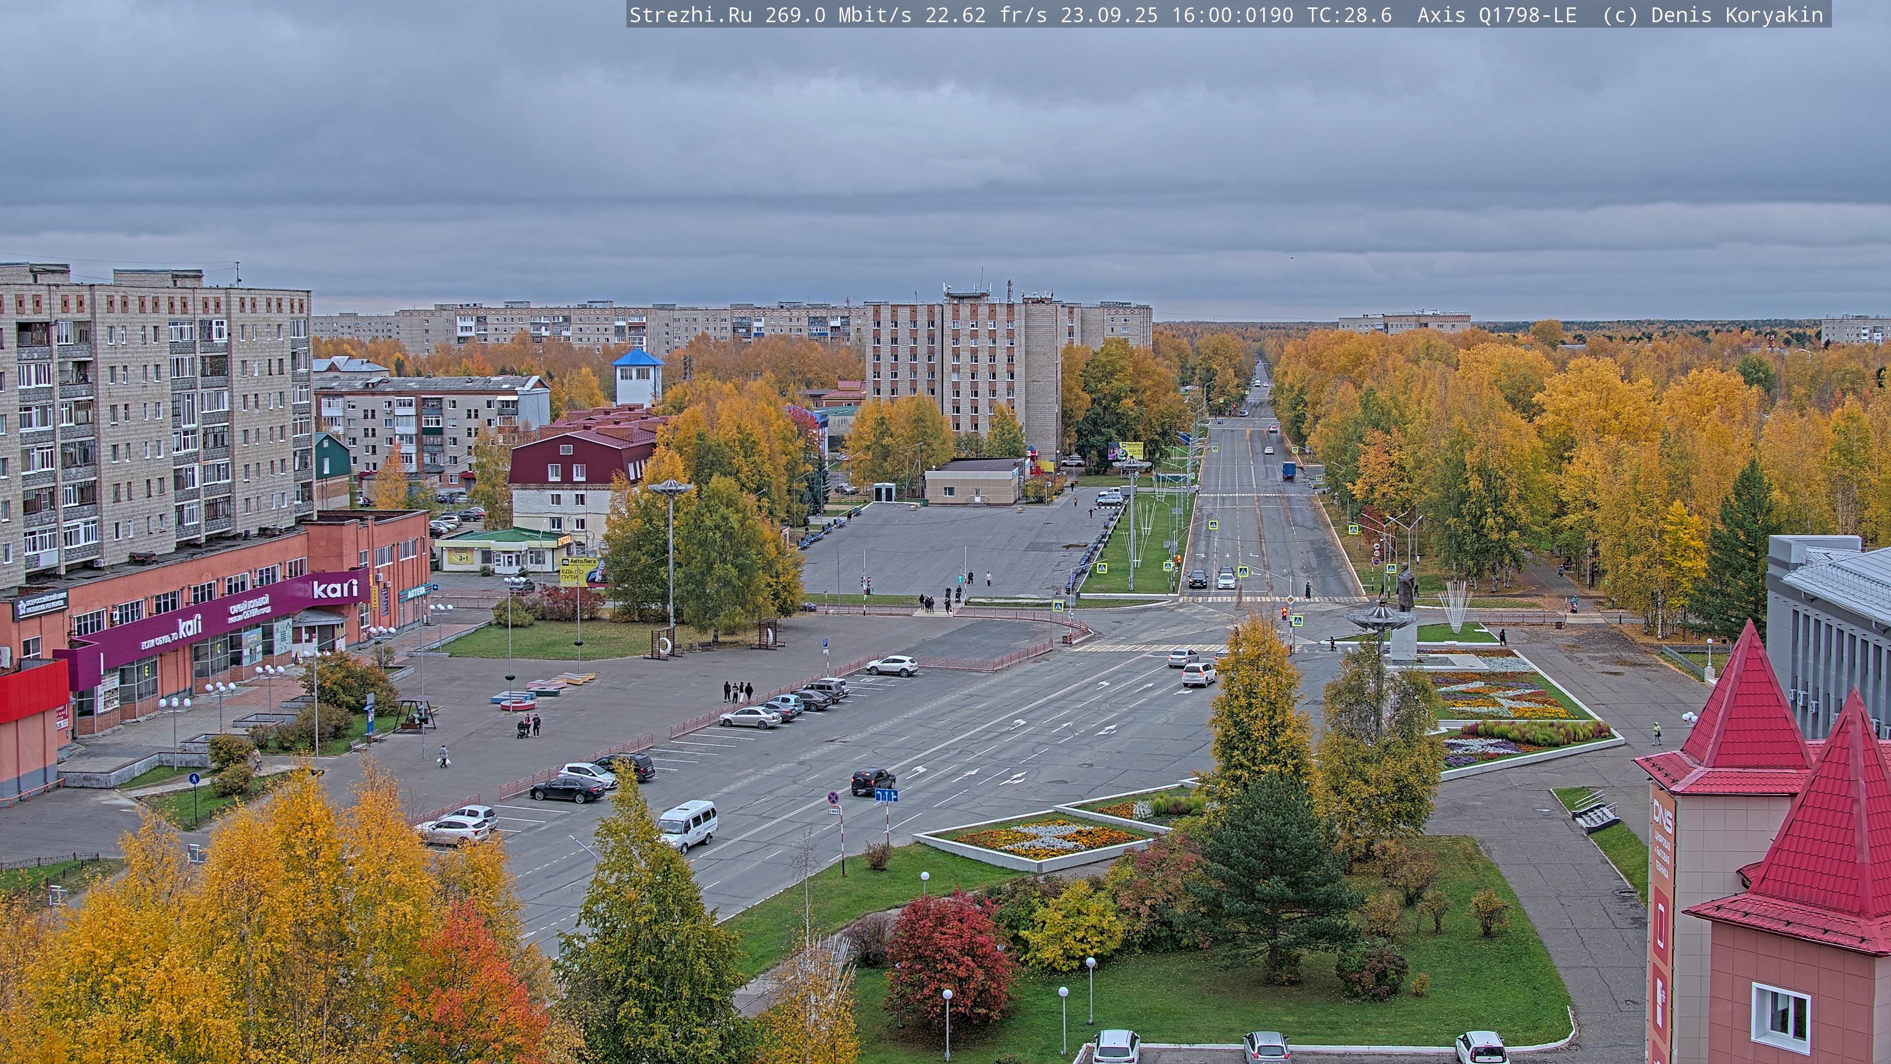
Task: Click the blue lane direction road sign
Action: (x=886, y=795)
